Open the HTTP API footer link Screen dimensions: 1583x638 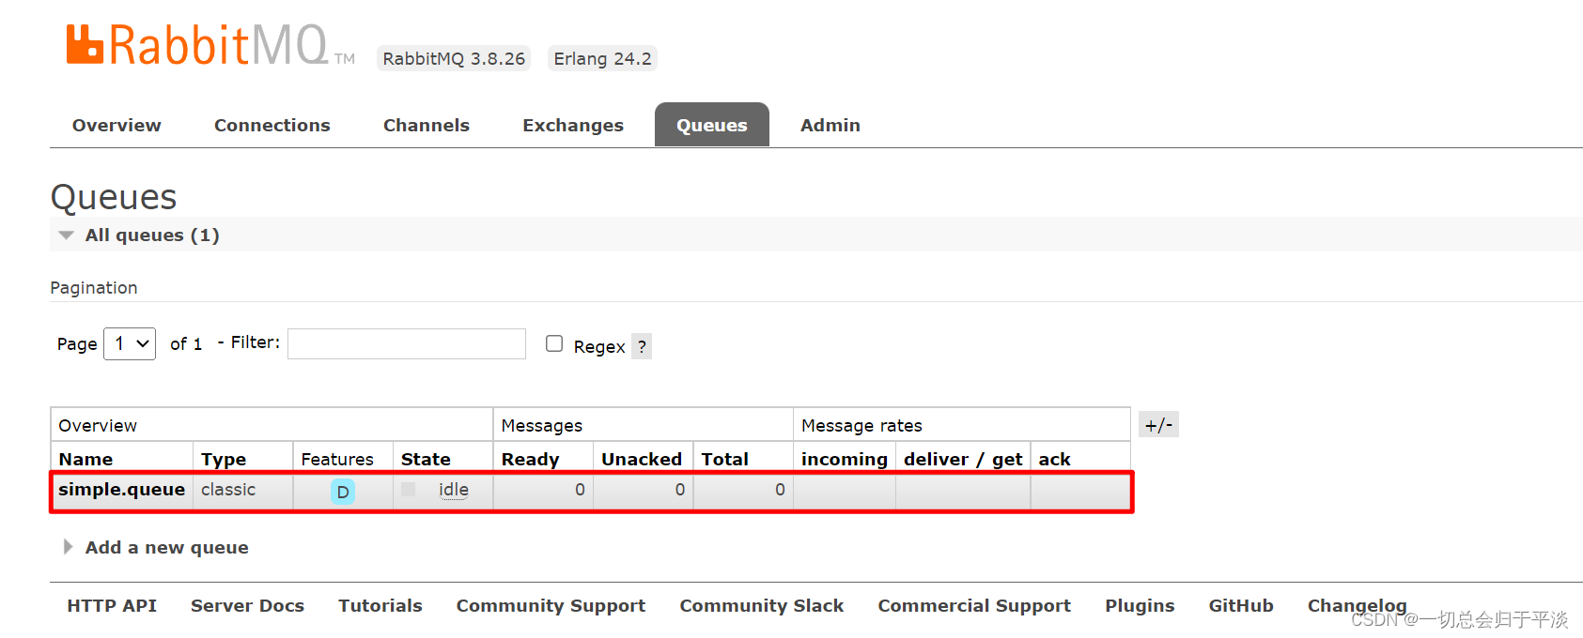pos(112,605)
